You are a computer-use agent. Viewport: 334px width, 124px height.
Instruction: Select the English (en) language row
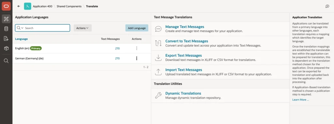click(82, 48)
